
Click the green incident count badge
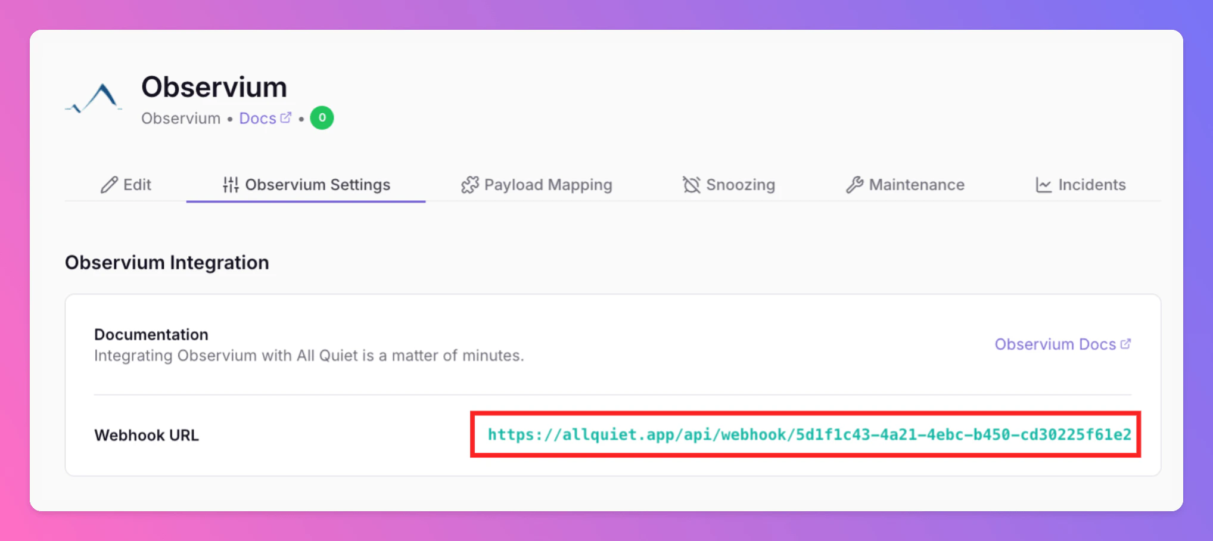point(322,118)
